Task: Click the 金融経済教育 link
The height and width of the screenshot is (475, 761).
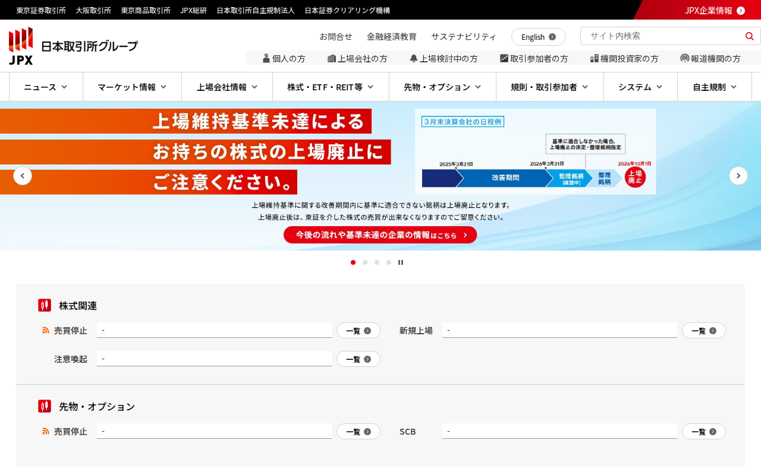Action: [x=392, y=36]
